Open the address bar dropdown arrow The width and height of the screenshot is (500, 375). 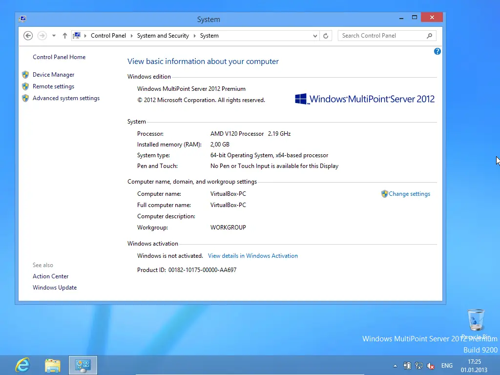coord(314,35)
